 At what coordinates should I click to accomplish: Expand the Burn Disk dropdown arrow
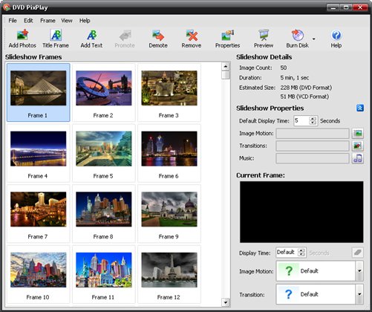[314, 39]
